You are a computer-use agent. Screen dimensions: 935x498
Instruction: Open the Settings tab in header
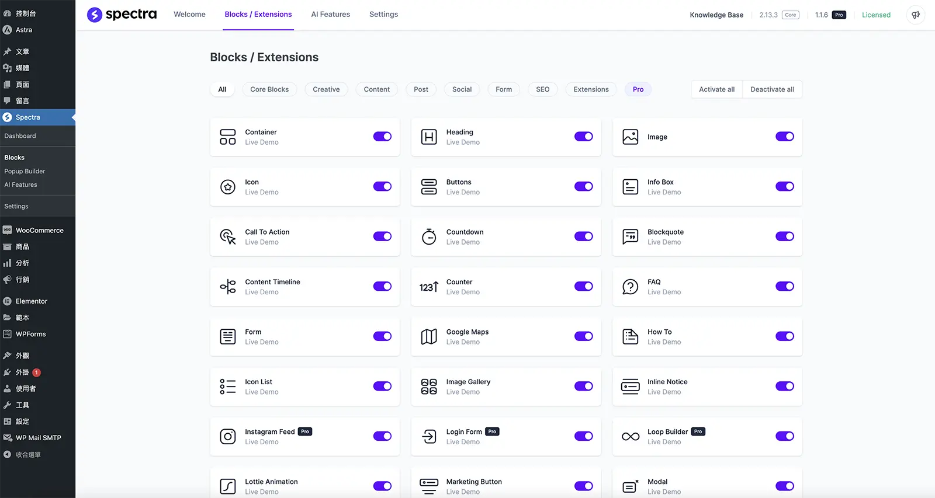(x=383, y=15)
